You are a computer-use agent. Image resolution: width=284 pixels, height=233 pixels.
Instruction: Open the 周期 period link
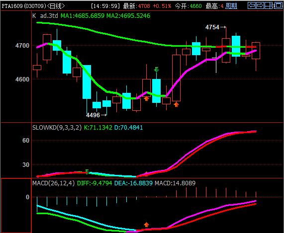(231, 6)
